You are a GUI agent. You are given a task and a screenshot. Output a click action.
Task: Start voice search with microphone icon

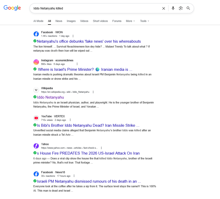coord(173,8)
